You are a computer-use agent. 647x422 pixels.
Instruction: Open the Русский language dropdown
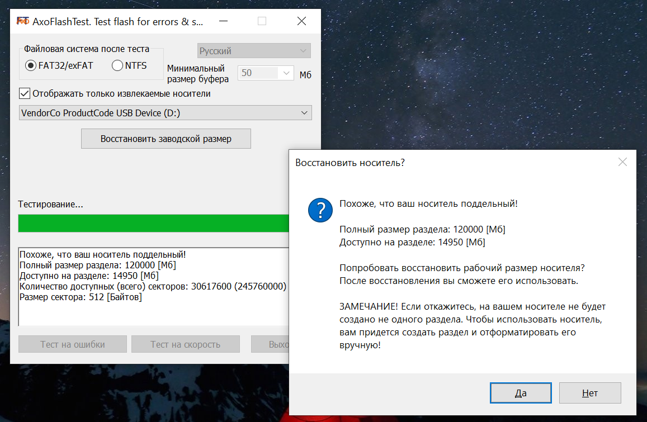click(254, 51)
